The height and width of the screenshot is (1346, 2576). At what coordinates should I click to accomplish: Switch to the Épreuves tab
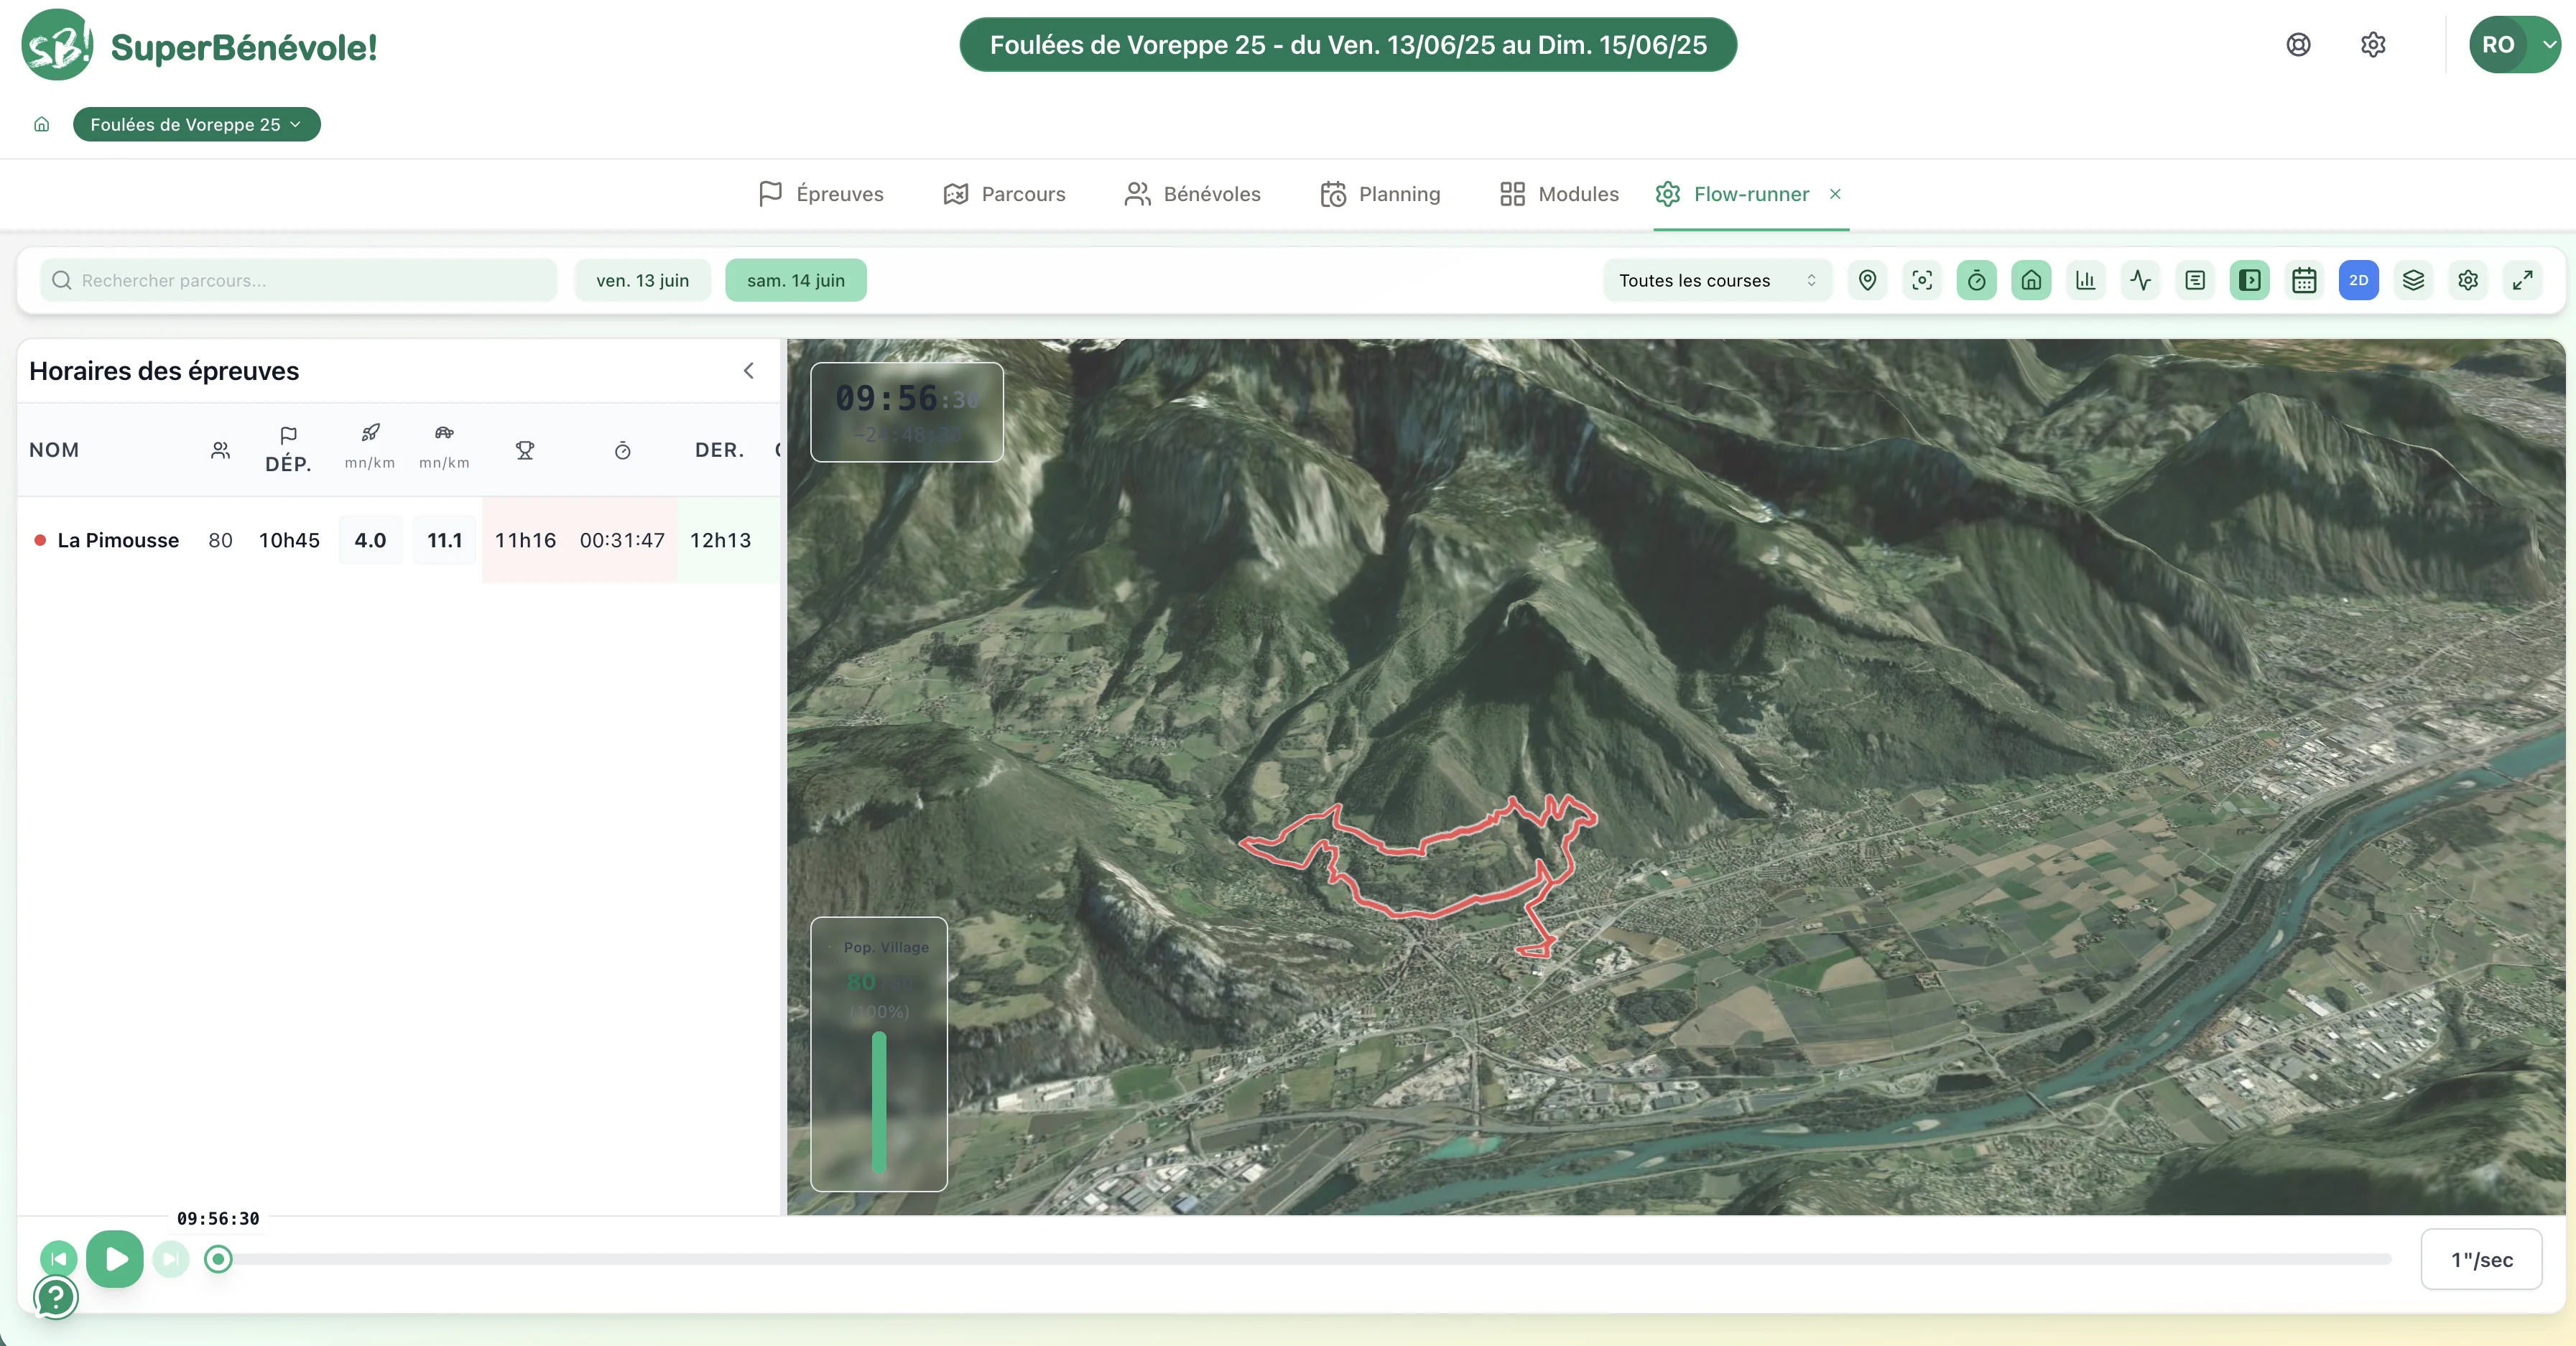(821, 194)
